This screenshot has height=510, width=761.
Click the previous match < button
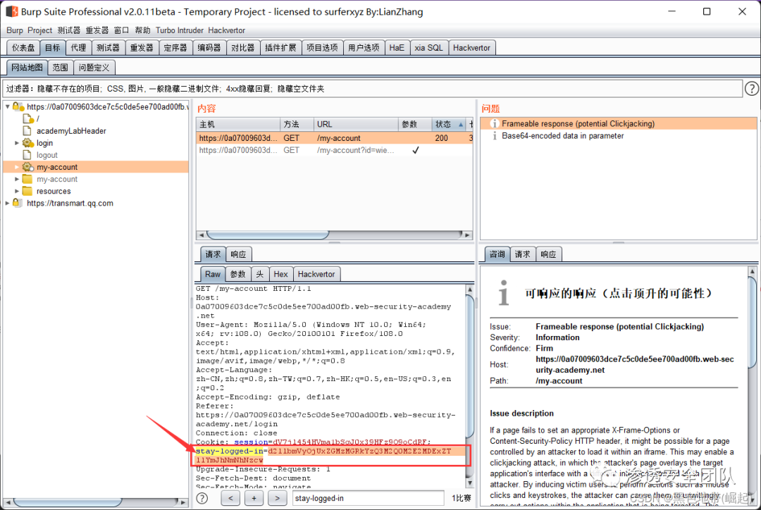click(230, 498)
